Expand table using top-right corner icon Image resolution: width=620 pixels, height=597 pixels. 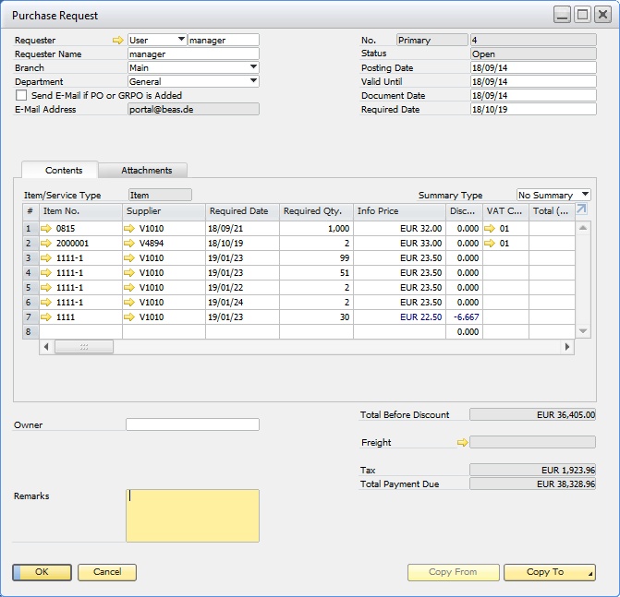pos(581,209)
